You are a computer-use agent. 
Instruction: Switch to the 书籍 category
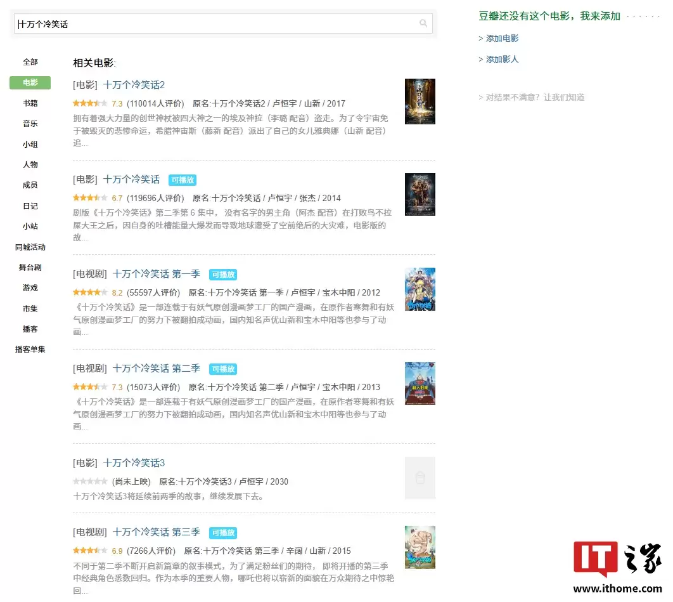(29, 103)
